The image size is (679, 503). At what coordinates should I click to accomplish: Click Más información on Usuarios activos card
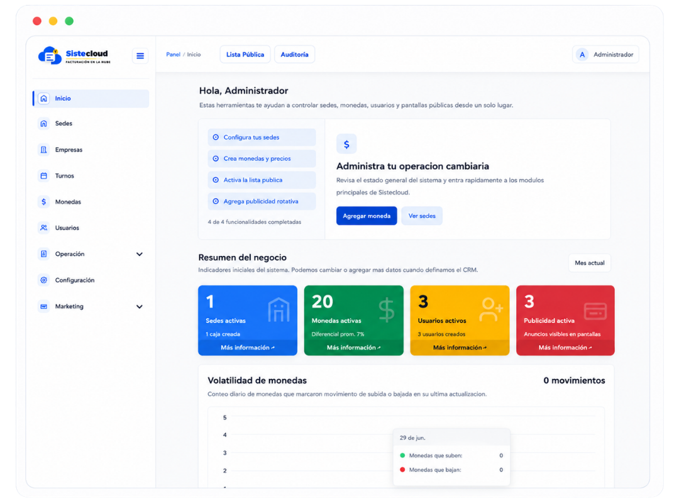pos(460,348)
